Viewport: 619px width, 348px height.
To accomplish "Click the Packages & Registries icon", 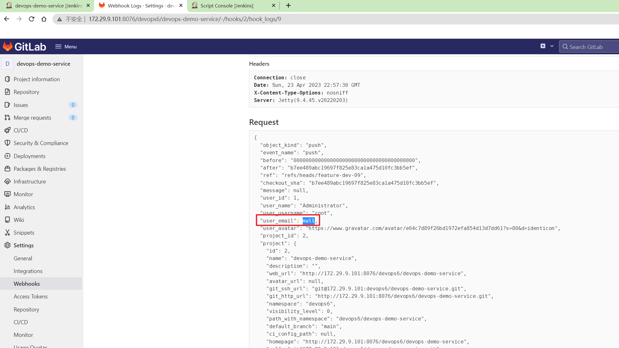I will (x=7, y=169).
